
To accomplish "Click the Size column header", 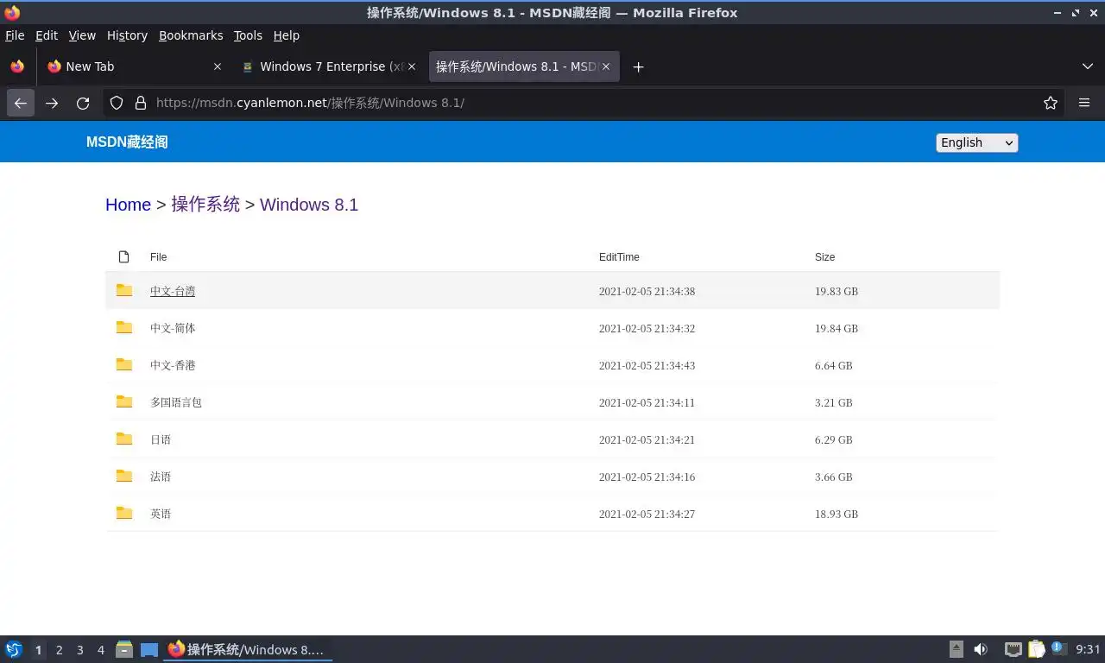I will (824, 257).
